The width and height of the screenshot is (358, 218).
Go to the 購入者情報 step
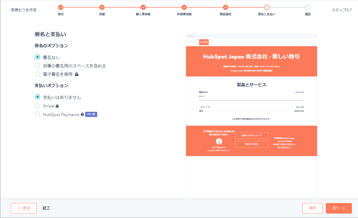click(143, 7)
